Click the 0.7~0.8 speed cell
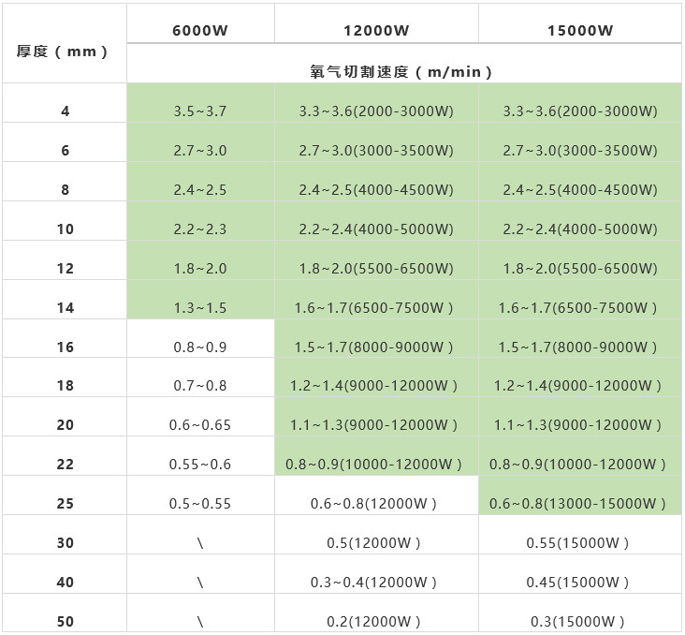The image size is (685, 635). (x=200, y=386)
